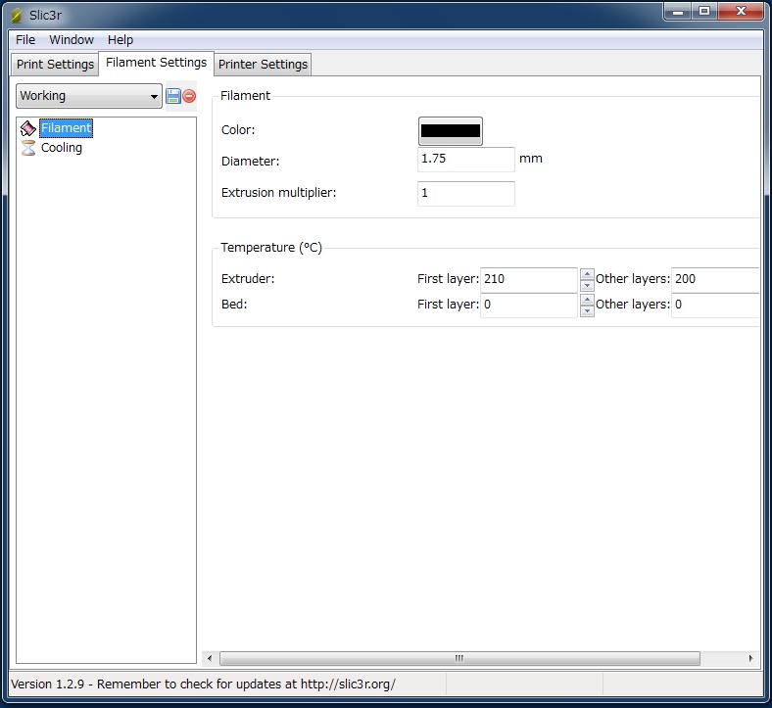Click the Diameter field showing 1.75
The image size is (772, 708).
(x=465, y=160)
